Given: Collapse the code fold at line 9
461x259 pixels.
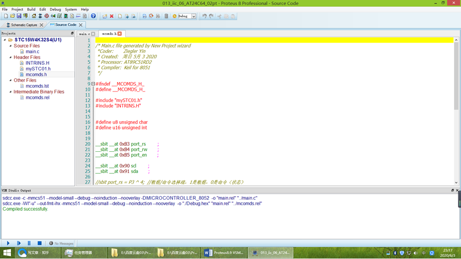Looking at the screenshot, I should click(93, 84).
